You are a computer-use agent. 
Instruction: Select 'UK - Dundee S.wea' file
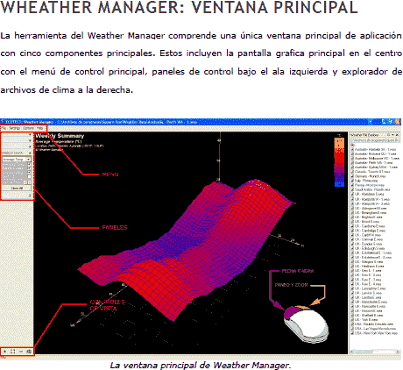(x=368, y=244)
